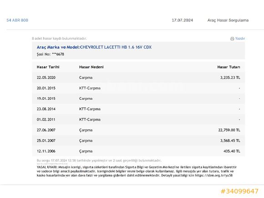Select the 20.01.2015 KTT-Çarpma row
The image size is (264, 198).
click(x=138, y=88)
